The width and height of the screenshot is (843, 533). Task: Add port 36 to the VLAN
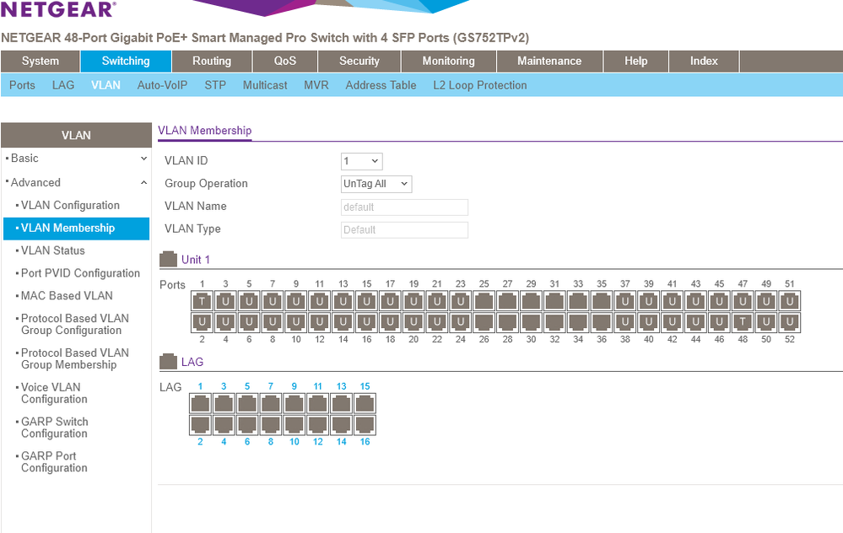click(x=602, y=322)
